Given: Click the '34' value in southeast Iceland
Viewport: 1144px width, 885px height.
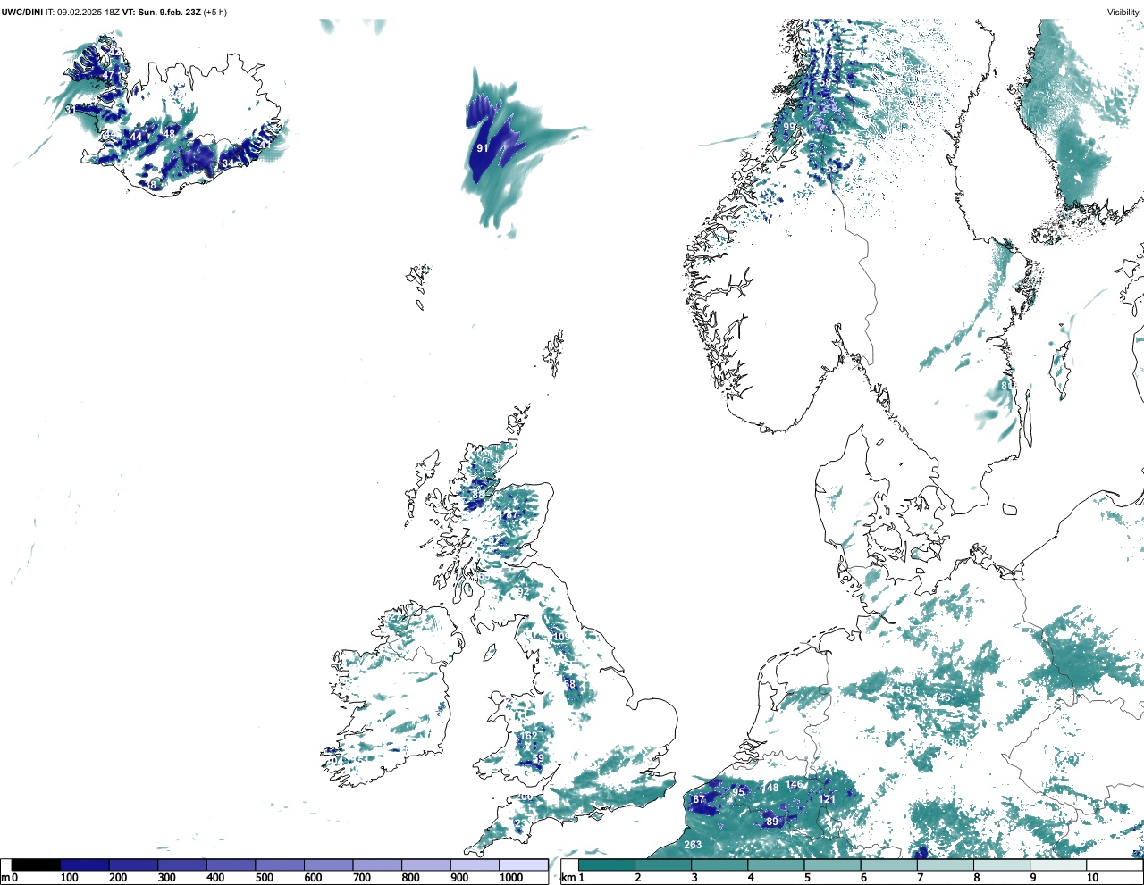Looking at the screenshot, I should tap(228, 163).
